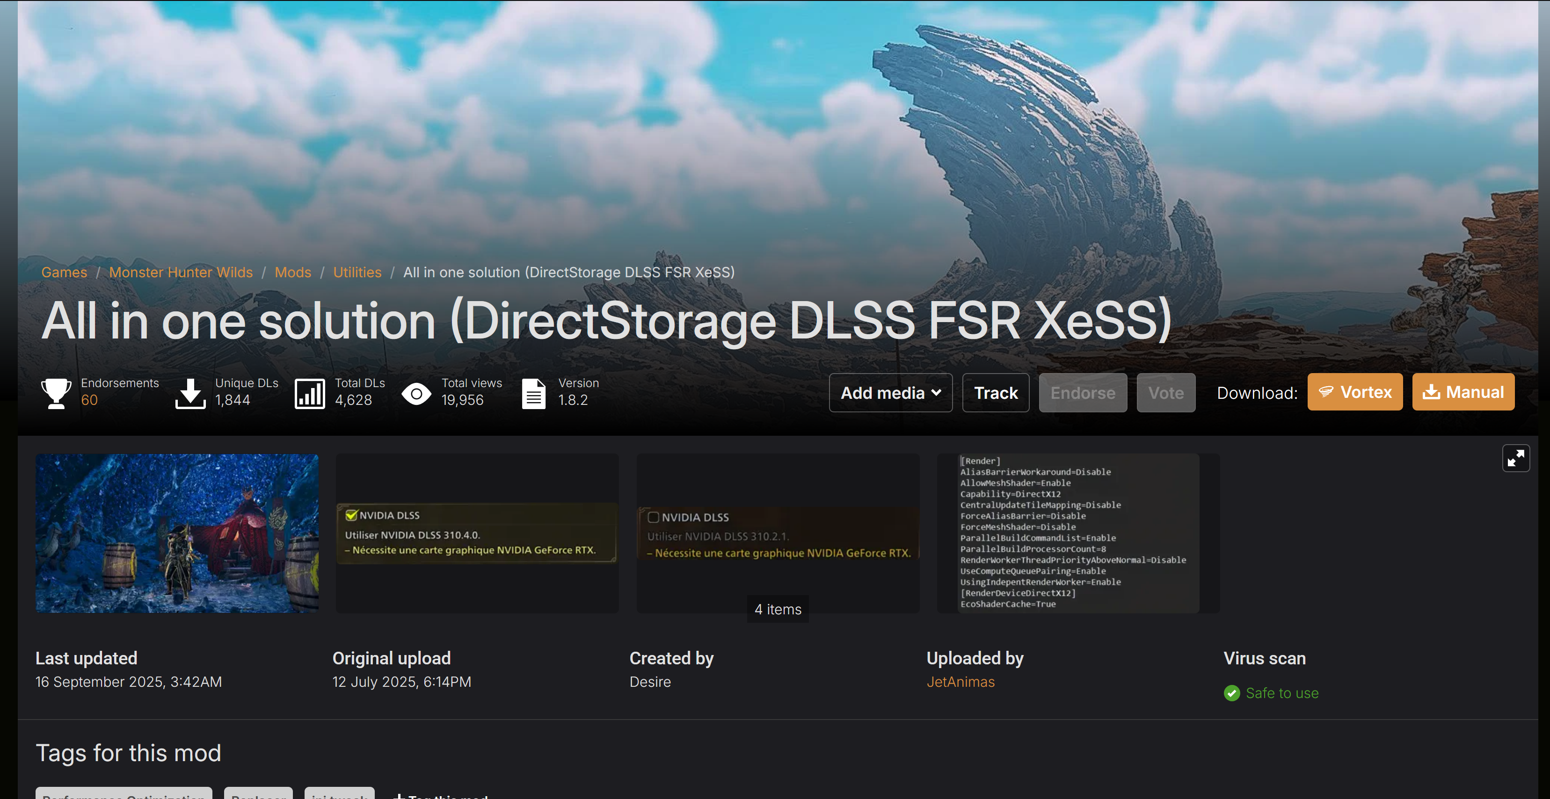Download with Vortex

1354,392
